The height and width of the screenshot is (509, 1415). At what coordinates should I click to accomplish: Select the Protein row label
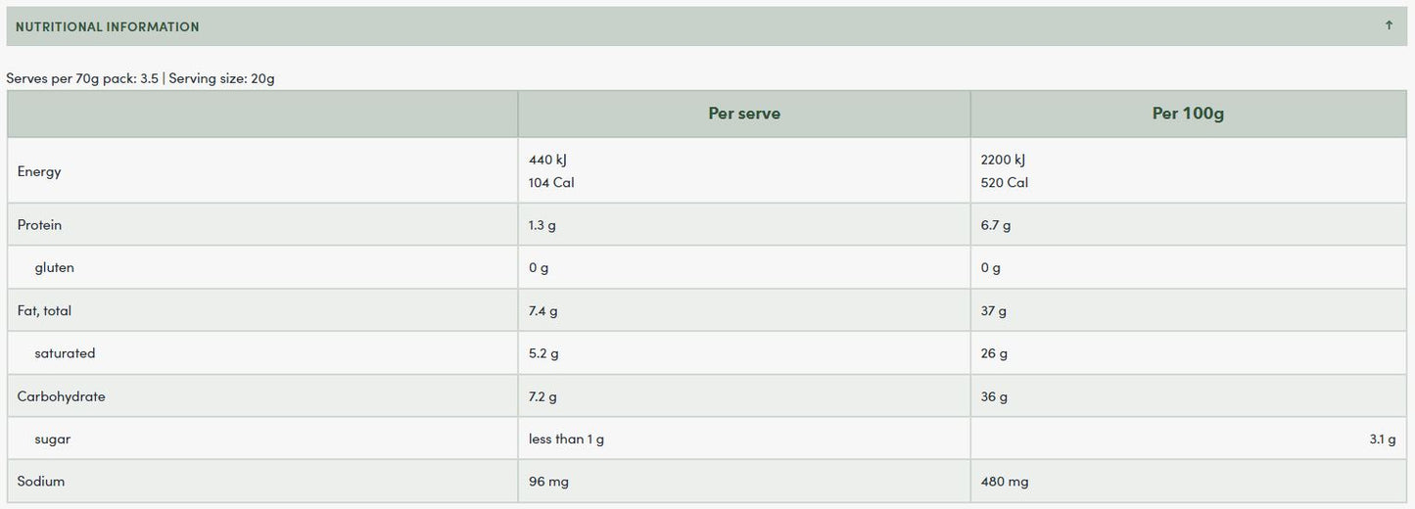coord(39,225)
